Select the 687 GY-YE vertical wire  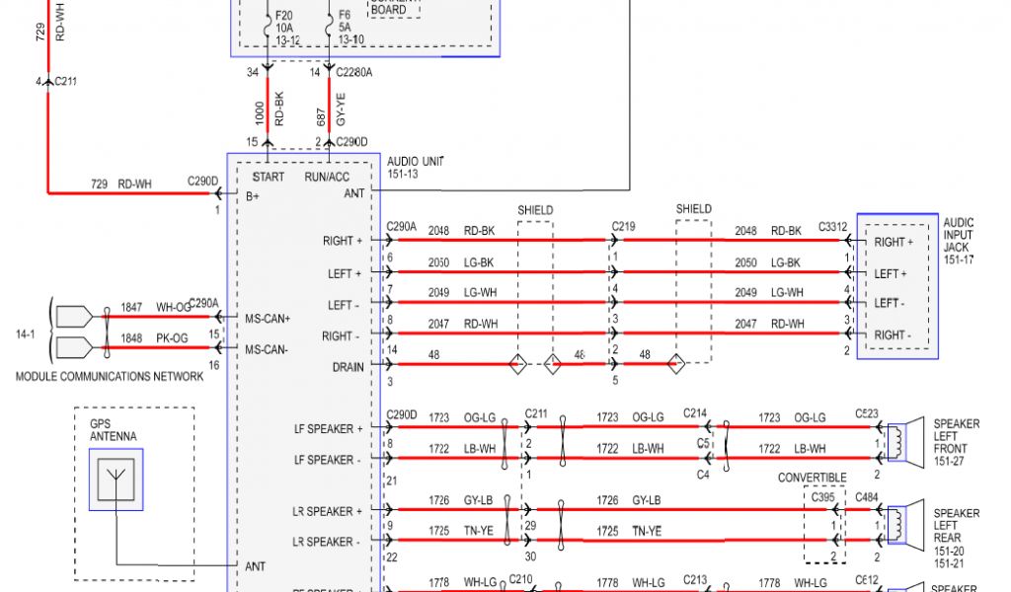pyautogui.click(x=329, y=113)
